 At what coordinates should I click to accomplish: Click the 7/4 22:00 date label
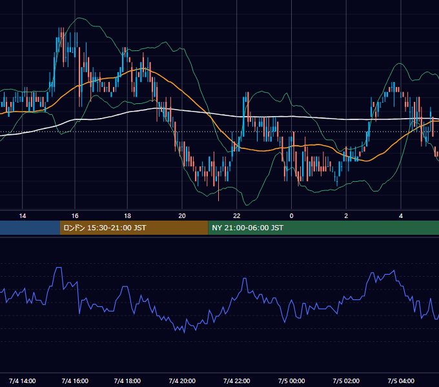point(237,381)
